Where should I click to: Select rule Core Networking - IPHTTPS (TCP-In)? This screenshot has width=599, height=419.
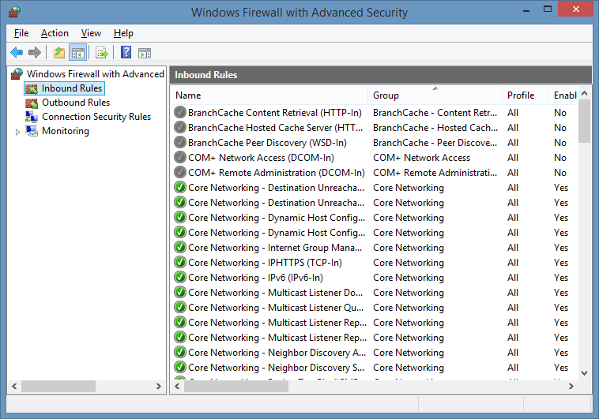click(265, 263)
